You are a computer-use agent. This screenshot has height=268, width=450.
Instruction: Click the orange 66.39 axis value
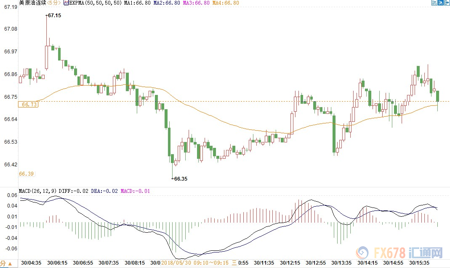click(x=27, y=174)
